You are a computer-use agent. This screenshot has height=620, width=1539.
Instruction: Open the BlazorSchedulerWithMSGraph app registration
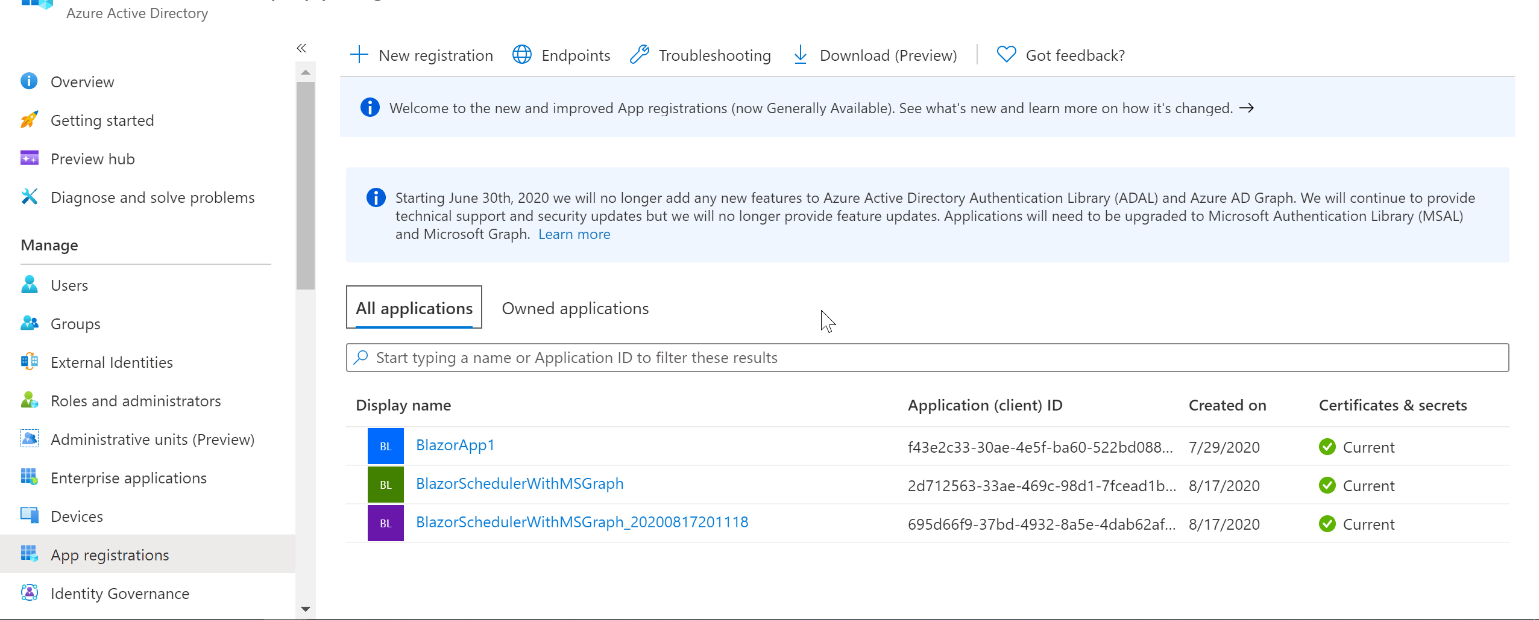click(520, 483)
